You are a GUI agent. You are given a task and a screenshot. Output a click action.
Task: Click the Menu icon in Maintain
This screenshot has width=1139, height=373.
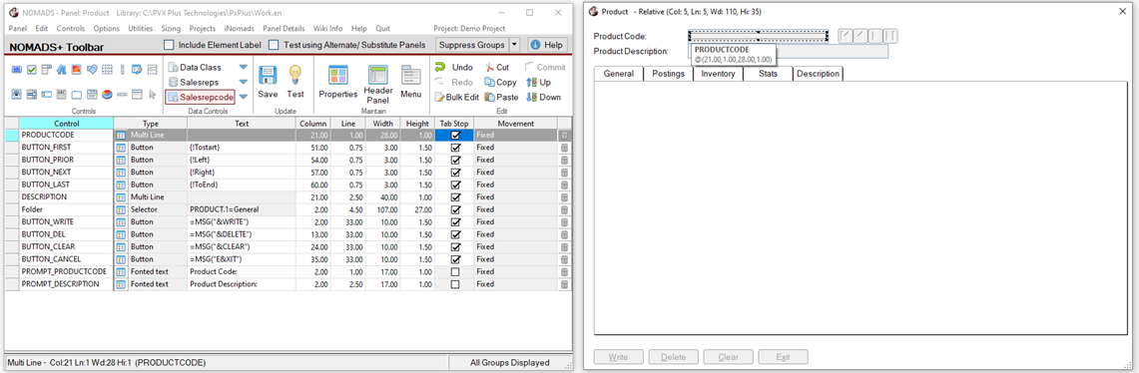click(410, 76)
